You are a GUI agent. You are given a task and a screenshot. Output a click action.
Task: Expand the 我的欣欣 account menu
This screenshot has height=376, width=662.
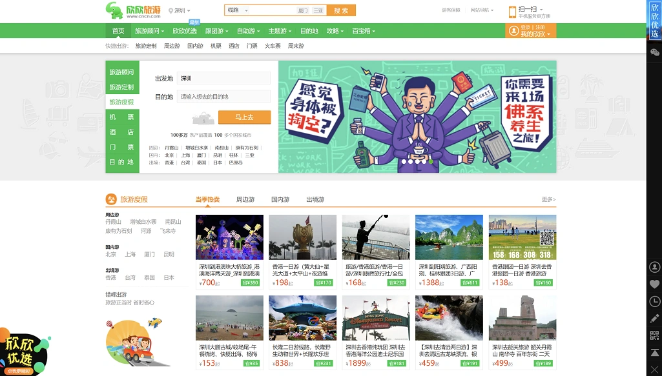[535, 34]
